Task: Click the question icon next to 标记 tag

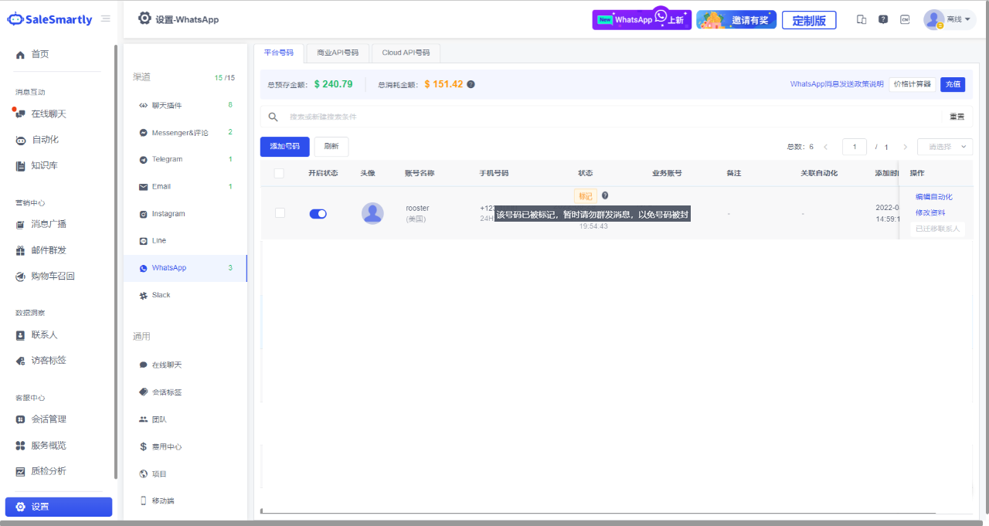Action: pyautogui.click(x=605, y=196)
